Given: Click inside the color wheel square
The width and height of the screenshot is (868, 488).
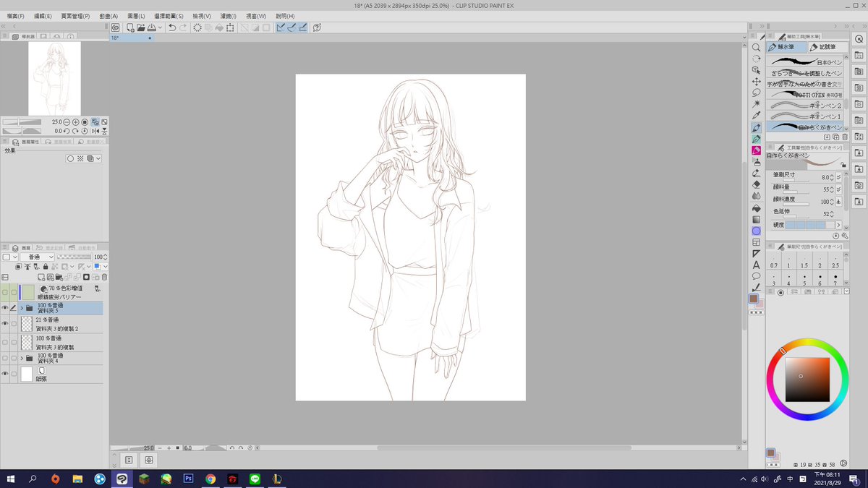Looking at the screenshot, I should [808, 380].
